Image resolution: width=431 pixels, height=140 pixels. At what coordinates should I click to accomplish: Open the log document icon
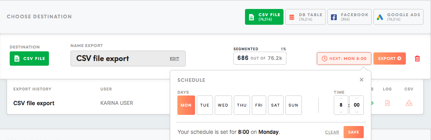tap(387, 103)
